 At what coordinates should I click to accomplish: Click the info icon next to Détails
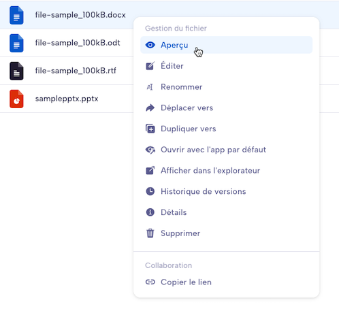(150, 212)
